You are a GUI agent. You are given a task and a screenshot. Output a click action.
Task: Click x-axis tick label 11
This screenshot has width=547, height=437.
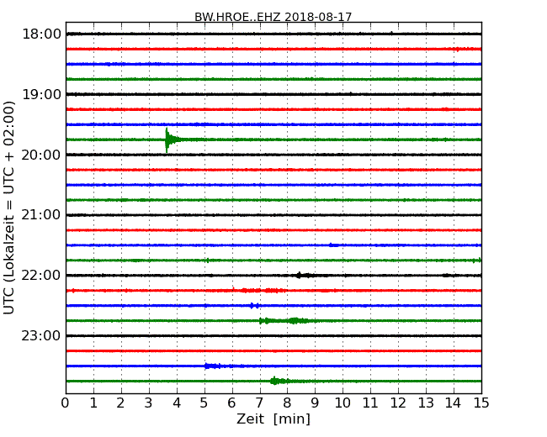pyautogui.click(x=370, y=403)
